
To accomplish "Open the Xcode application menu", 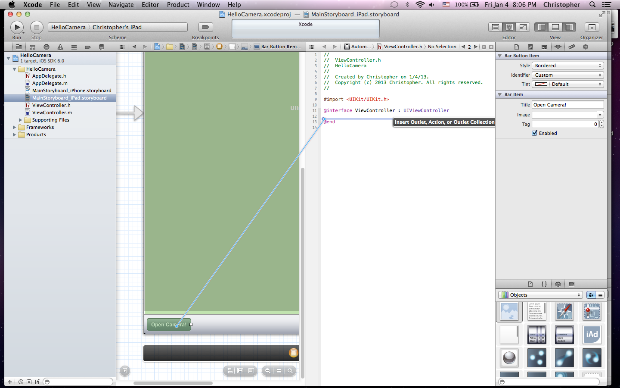I will point(32,5).
